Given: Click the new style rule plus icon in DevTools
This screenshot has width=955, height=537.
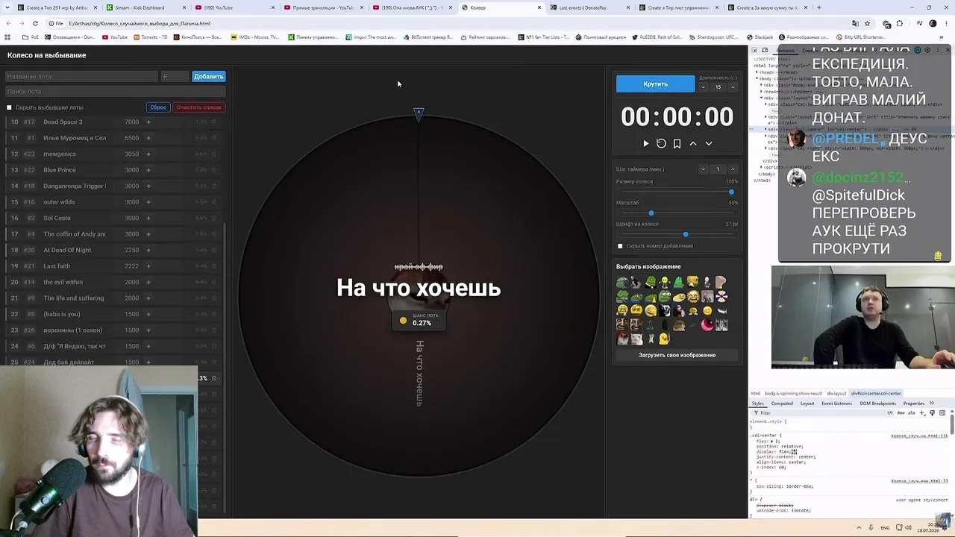Looking at the screenshot, I should [921, 412].
